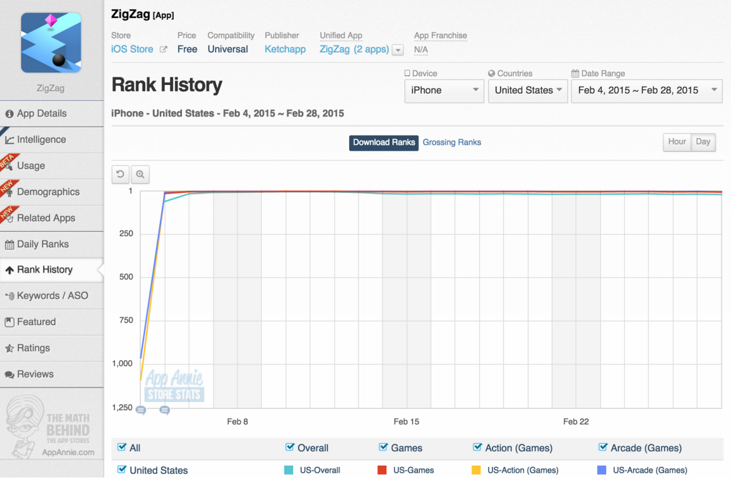
Task: Uncheck Arcade (Games) checkbox
Action: pos(603,447)
